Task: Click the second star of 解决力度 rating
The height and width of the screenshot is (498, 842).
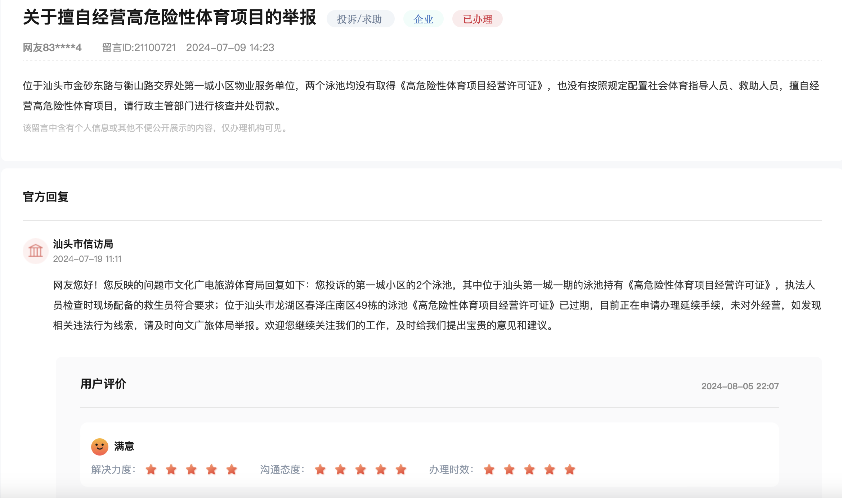Action: 172,470
